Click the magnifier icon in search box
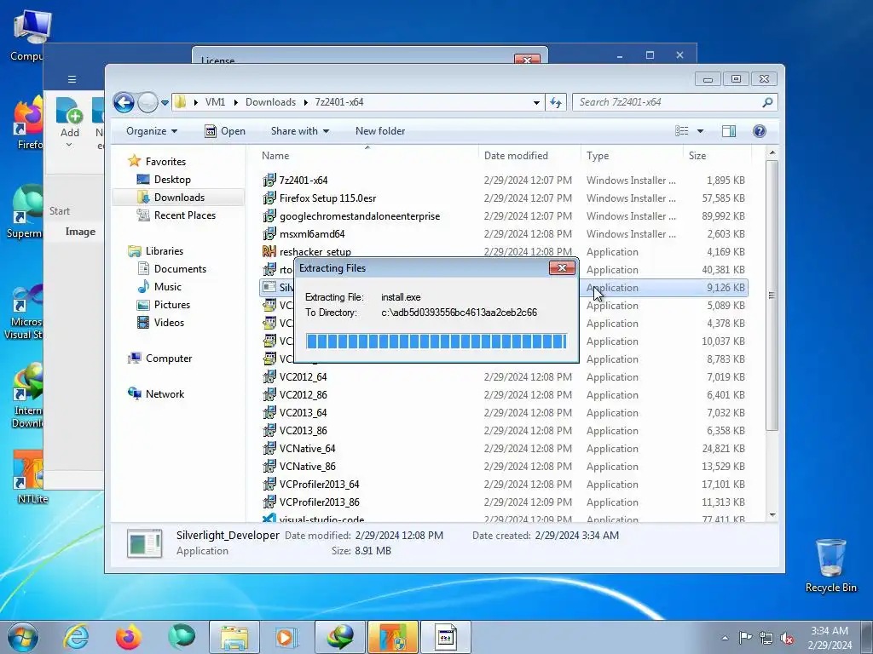 click(x=768, y=102)
